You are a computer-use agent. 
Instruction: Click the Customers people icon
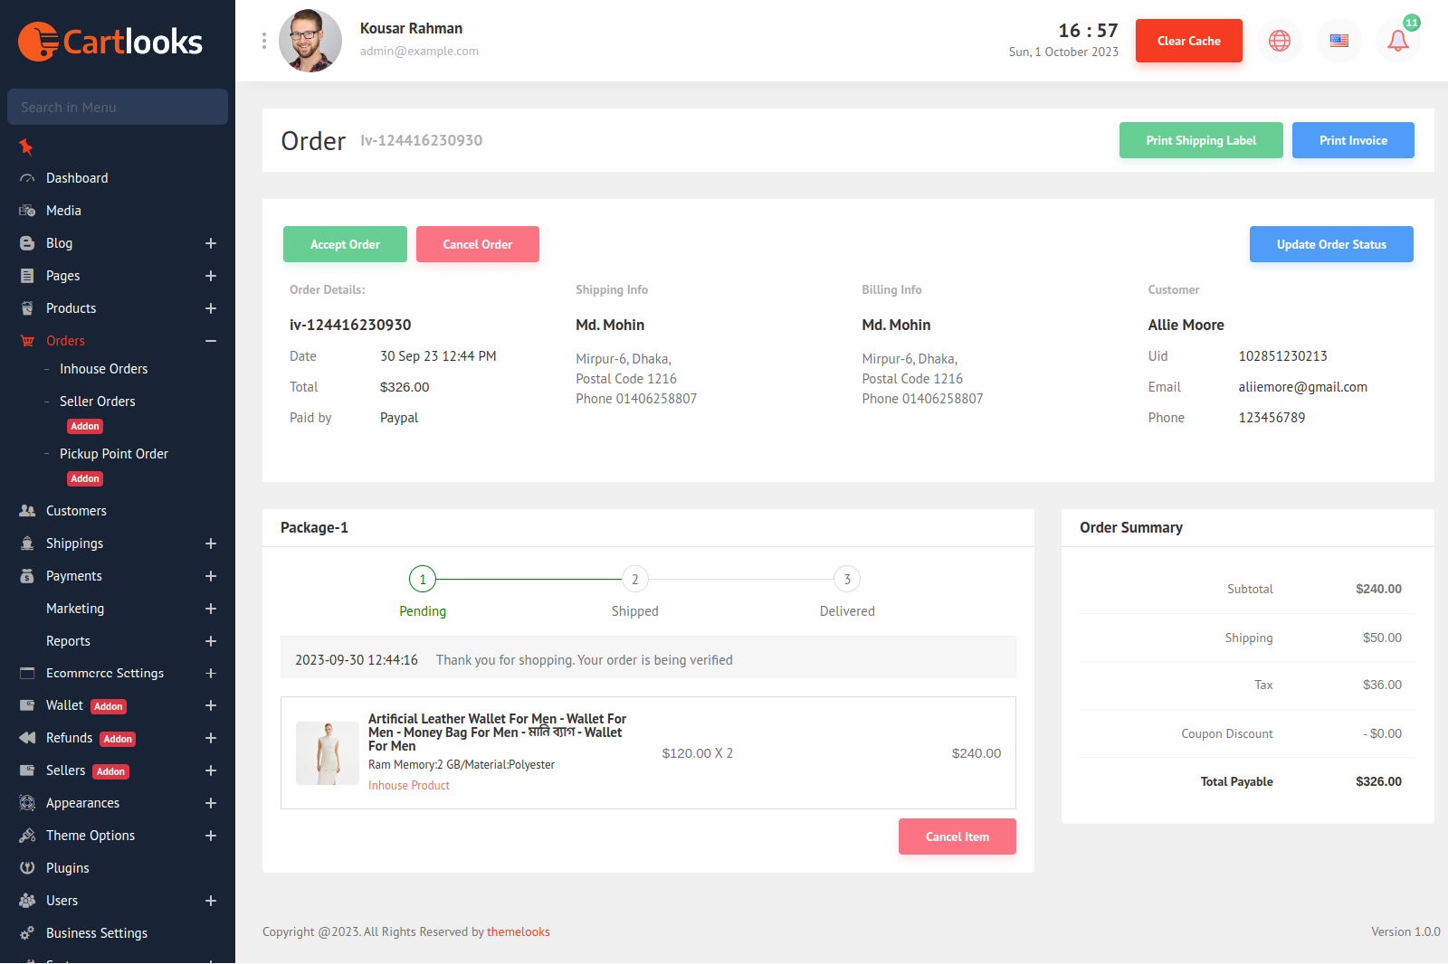(27, 511)
